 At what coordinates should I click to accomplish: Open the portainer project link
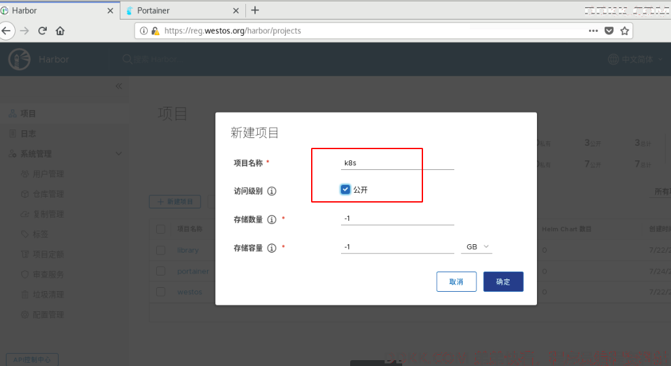(193, 271)
